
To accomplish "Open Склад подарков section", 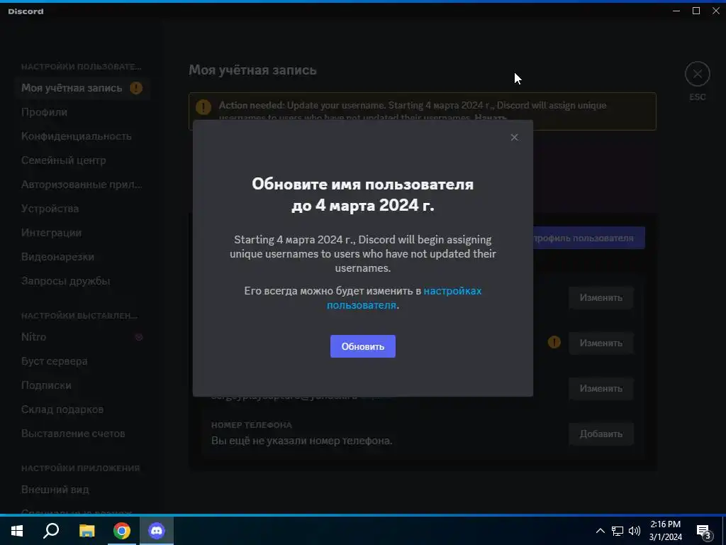I will point(62,409).
